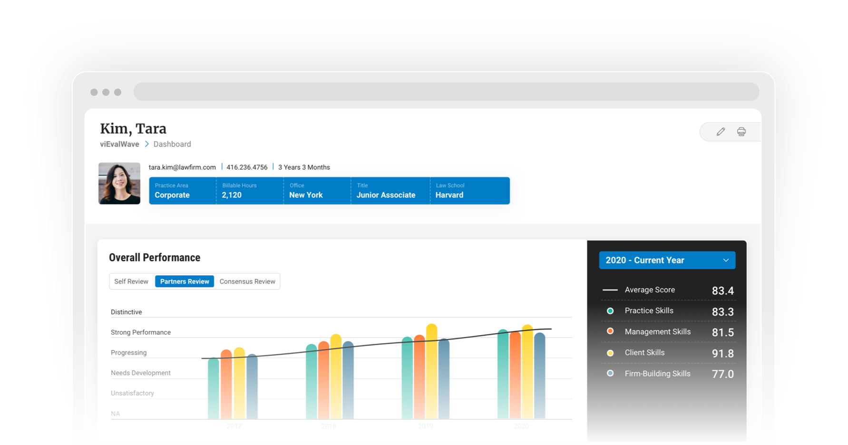Open the Dashboard breadcrumb link
The image size is (848, 445).
(x=172, y=144)
